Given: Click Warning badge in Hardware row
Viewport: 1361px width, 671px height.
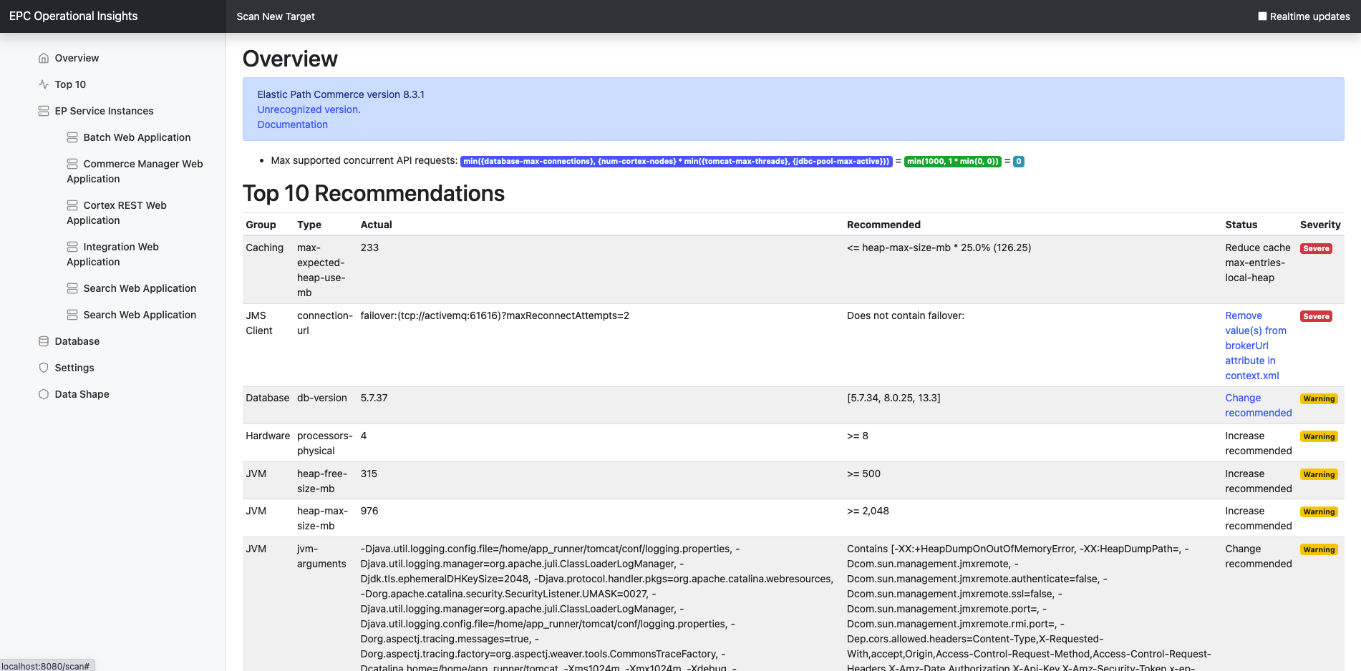Looking at the screenshot, I should coord(1319,437).
